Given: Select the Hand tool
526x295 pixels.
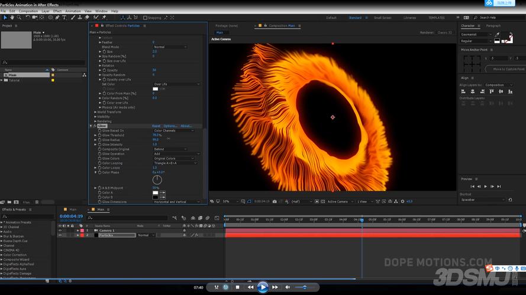Looking at the screenshot, I should tap(12, 17).
